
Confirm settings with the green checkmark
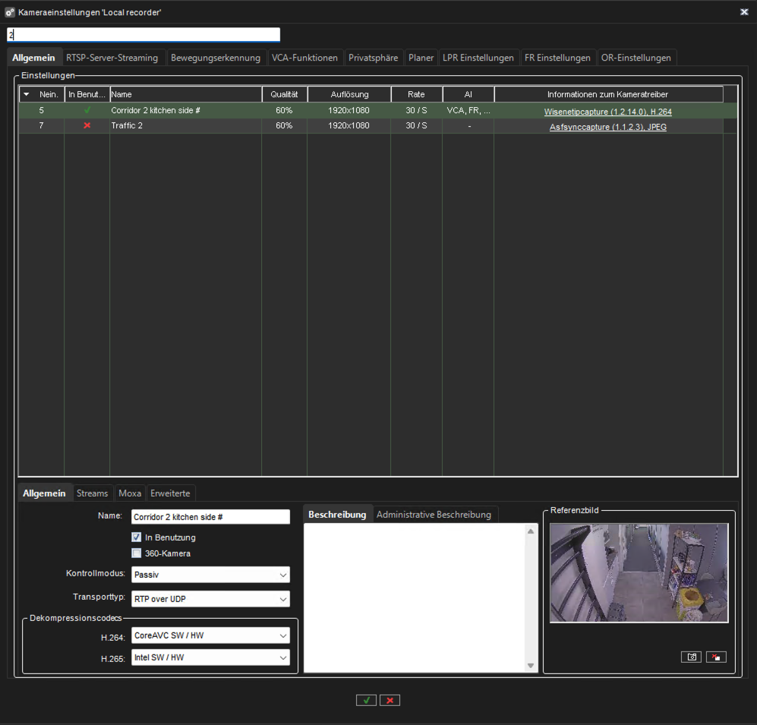(x=366, y=700)
